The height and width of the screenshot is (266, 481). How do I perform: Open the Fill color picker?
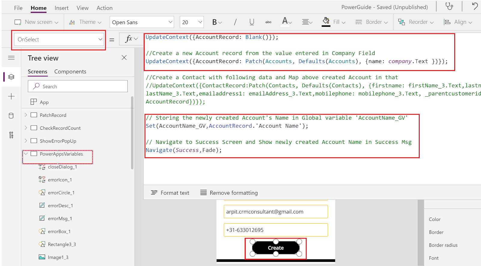(x=334, y=22)
